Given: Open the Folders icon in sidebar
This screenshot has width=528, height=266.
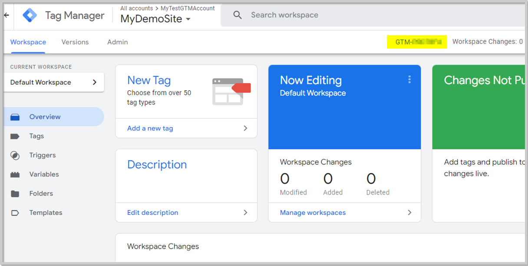Looking at the screenshot, I should coord(15,194).
